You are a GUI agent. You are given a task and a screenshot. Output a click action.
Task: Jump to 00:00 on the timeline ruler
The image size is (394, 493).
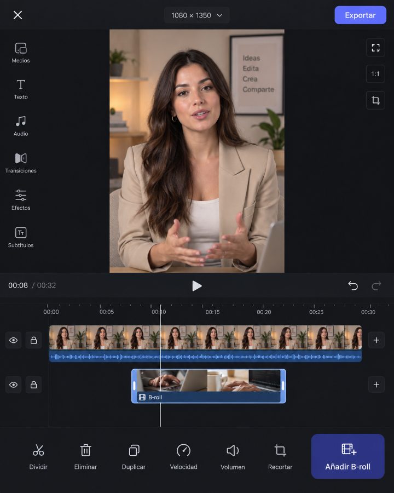click(x=51, y=312)
